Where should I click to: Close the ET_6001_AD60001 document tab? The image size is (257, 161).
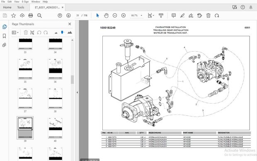pos(63,7)
